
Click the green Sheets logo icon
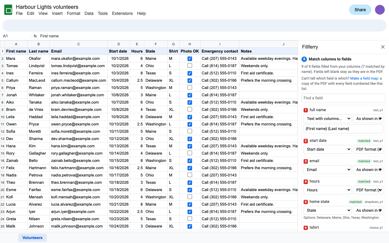[8, 10]
